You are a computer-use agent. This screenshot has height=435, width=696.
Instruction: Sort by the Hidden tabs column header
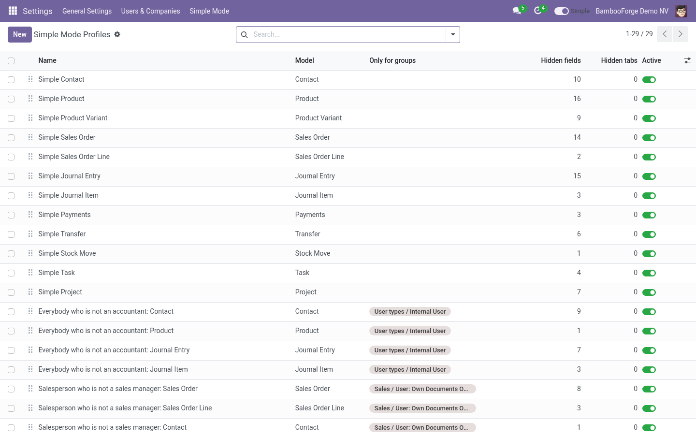tap(619, 60)
